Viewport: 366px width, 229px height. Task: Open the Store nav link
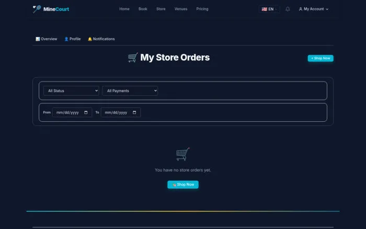(161, 9)
